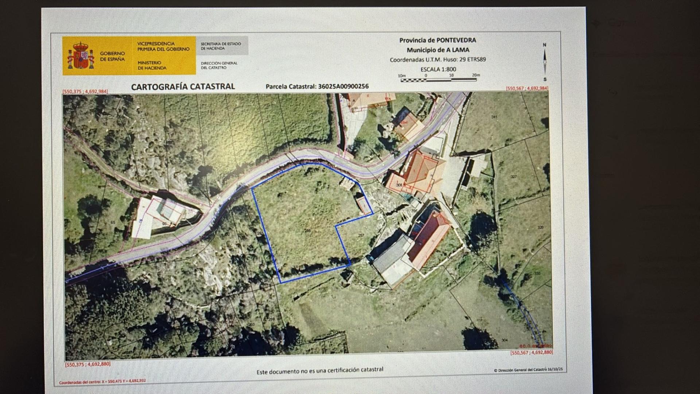Viewport: 700px width, 394px height.
Task: Click the SECRETARÍA DE ESTADO DE HACIENDA box
Action: pyautogui.click(x=221, y=46)
